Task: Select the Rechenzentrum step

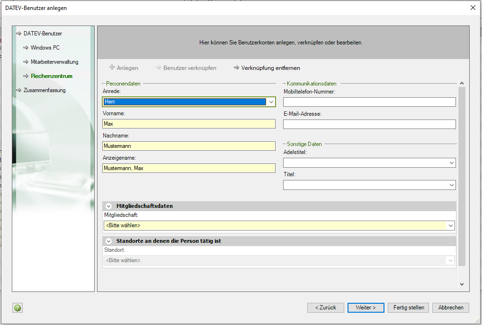Action: tap(52, 76)
